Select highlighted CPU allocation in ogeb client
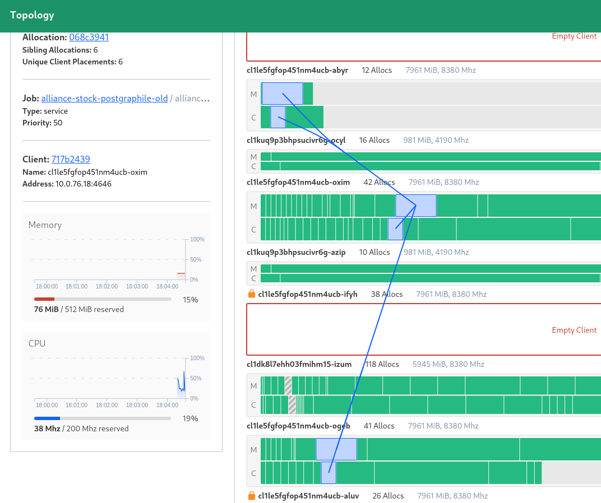The height and width of the screenshot is (503, 601). (x=329, y=473)
